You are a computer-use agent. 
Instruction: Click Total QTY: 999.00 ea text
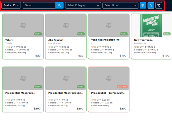[x=16, y=47]
